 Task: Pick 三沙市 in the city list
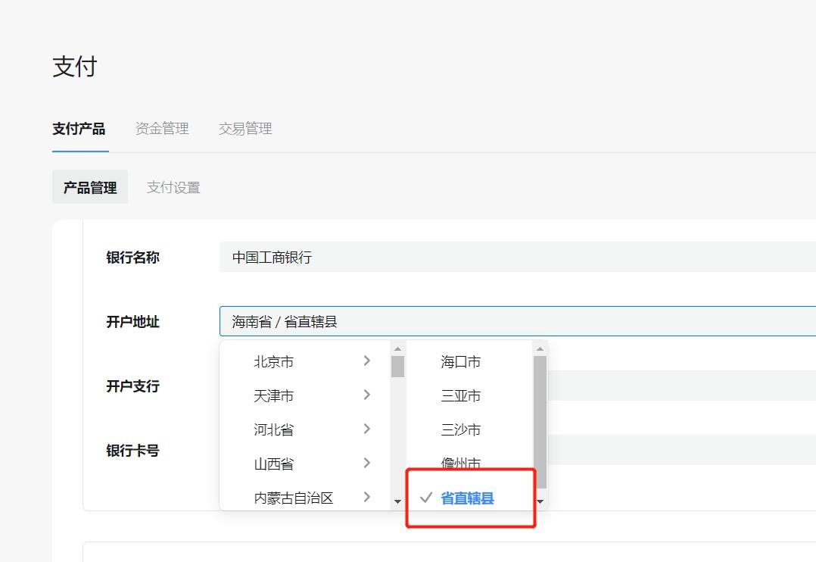[x=461, y=430]
